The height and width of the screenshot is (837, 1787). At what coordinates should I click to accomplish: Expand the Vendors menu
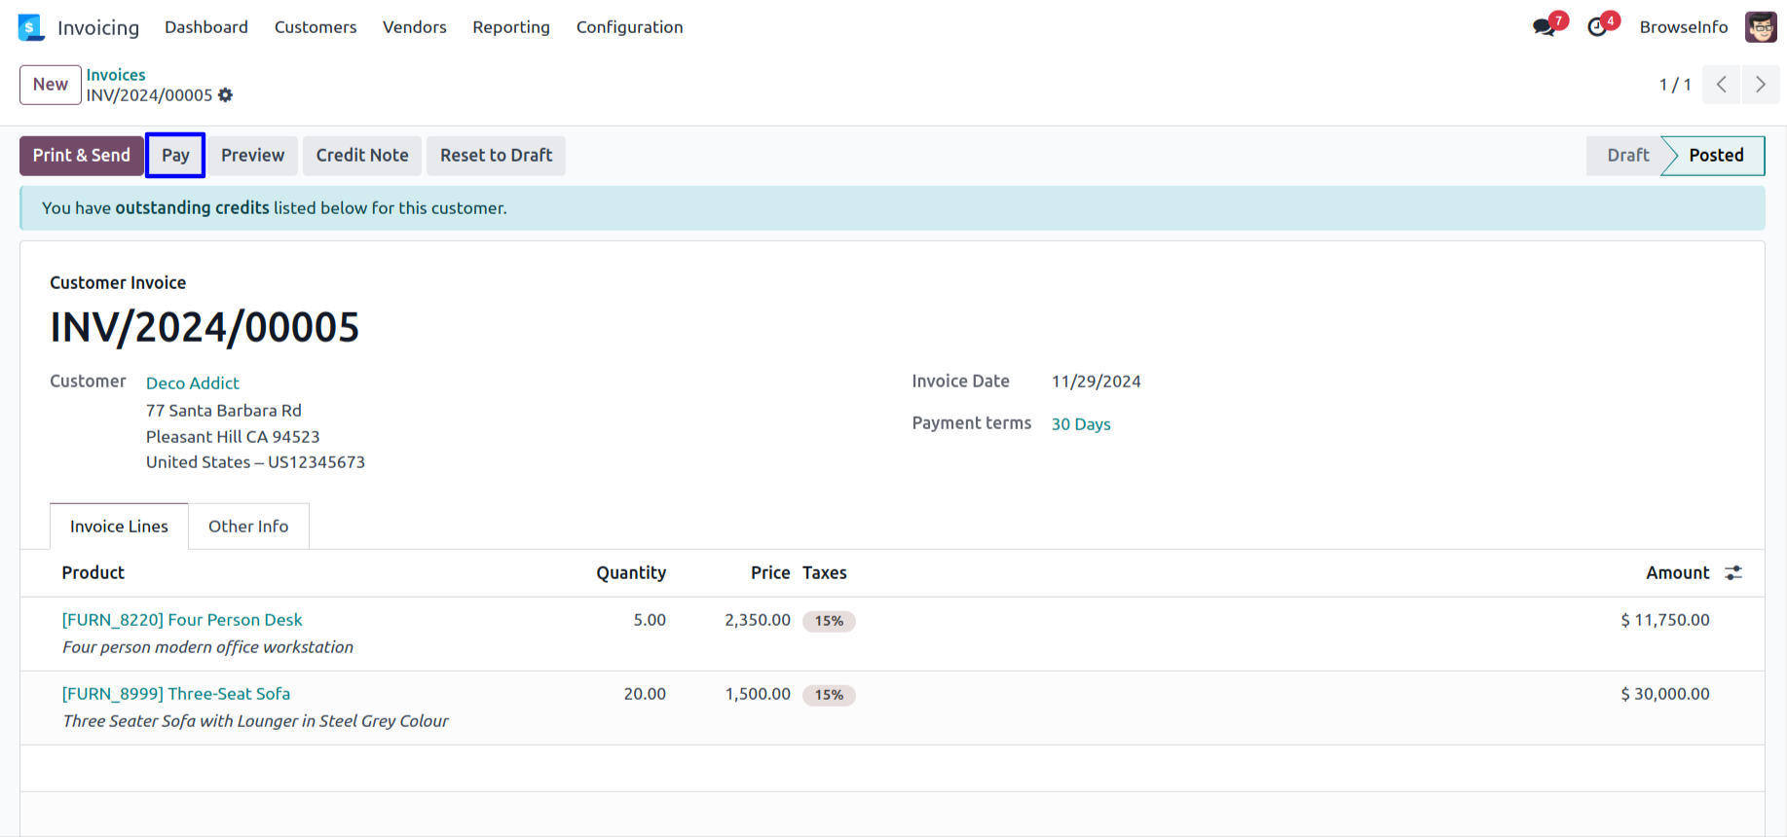coord(414,27)
